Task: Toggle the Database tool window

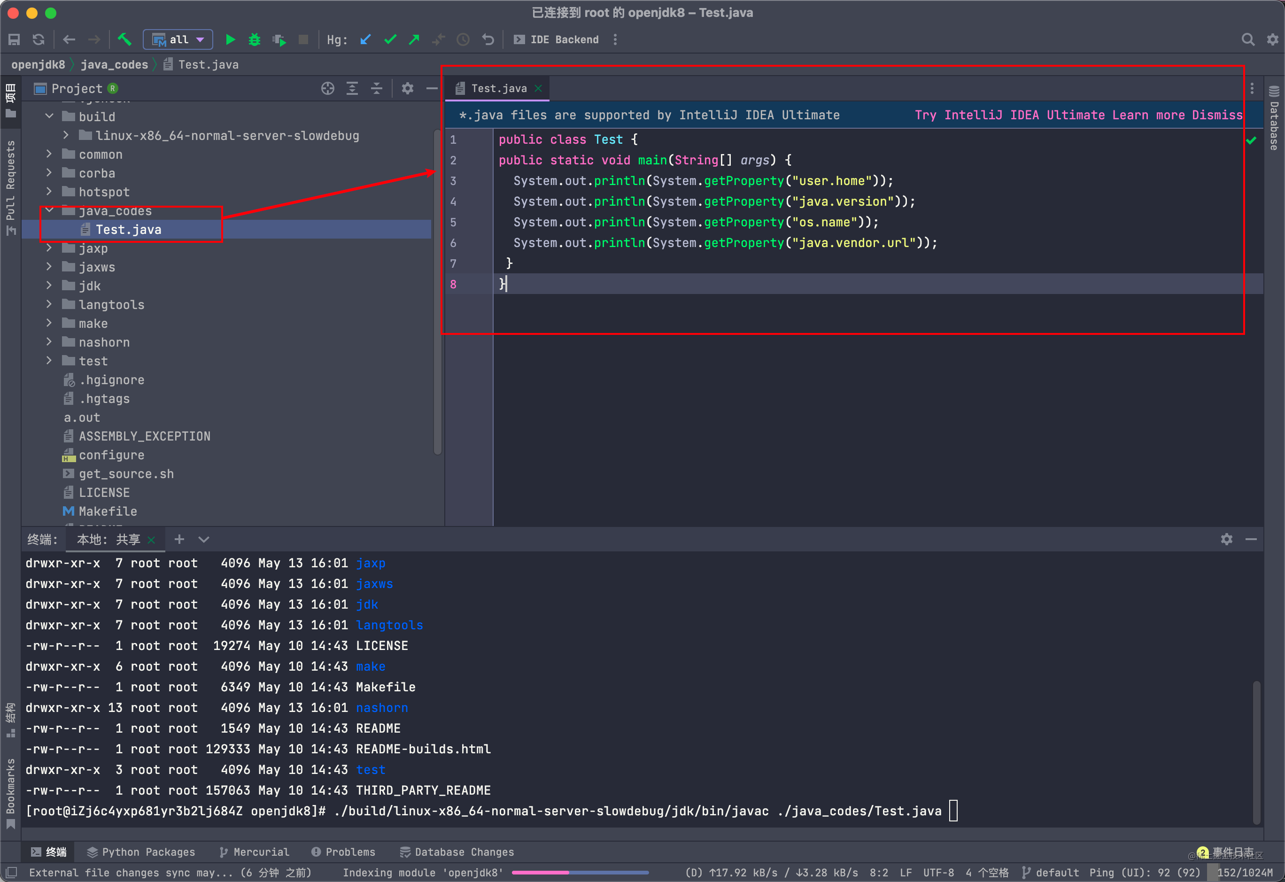Action: click(1274, 119)
